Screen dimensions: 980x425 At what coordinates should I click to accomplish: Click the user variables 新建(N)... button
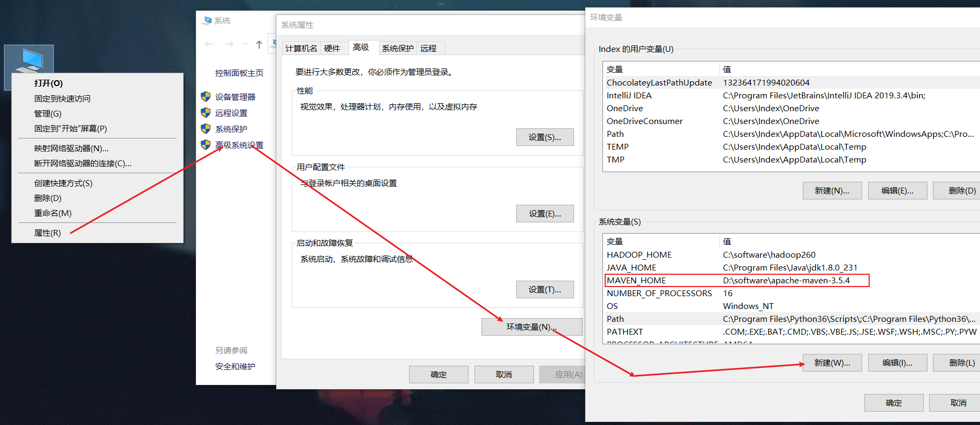click(x=832, y=191)
